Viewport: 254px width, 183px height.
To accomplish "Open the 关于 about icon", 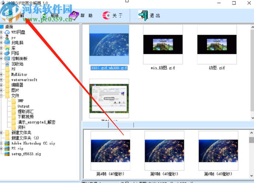I will click(x=106, y=15).
